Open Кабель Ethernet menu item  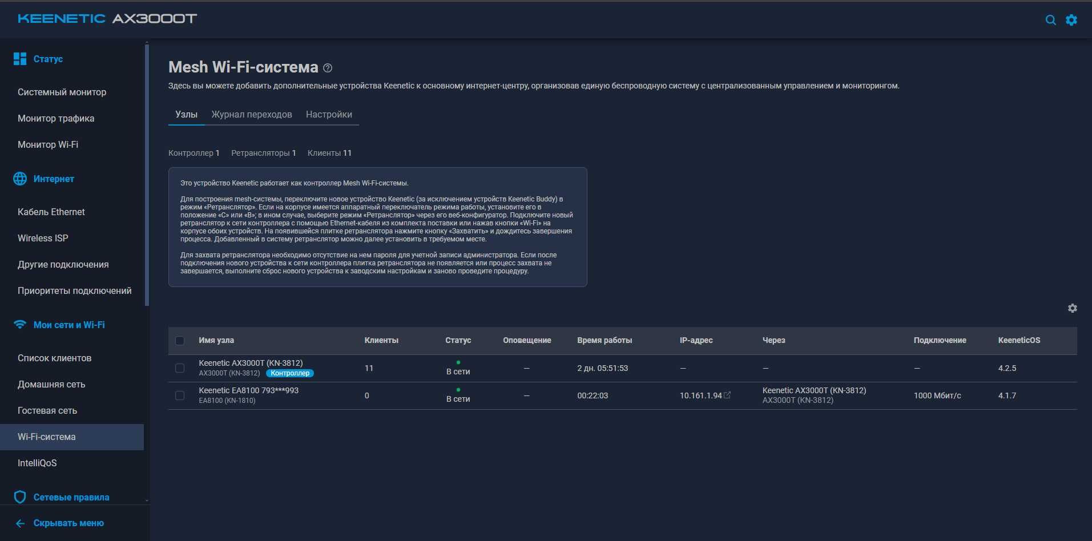51,212
